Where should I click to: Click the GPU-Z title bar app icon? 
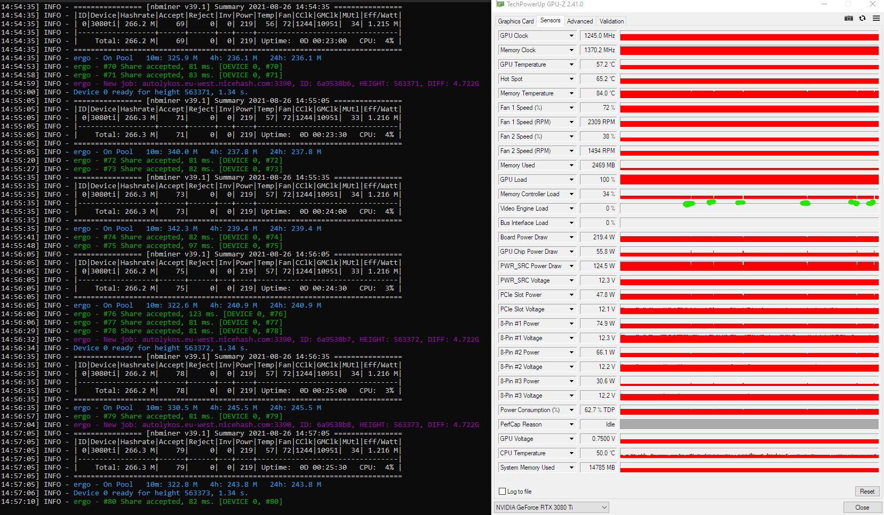pyautogui.click(x=500, y=4)
